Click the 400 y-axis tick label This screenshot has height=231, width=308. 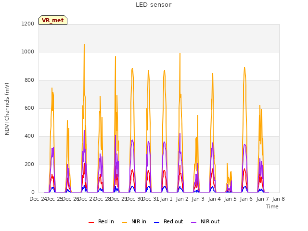(29, 136)
